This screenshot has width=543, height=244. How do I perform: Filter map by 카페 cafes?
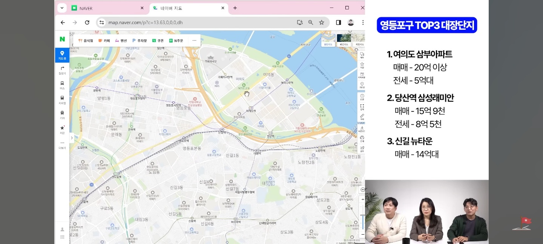pos(104,41)
